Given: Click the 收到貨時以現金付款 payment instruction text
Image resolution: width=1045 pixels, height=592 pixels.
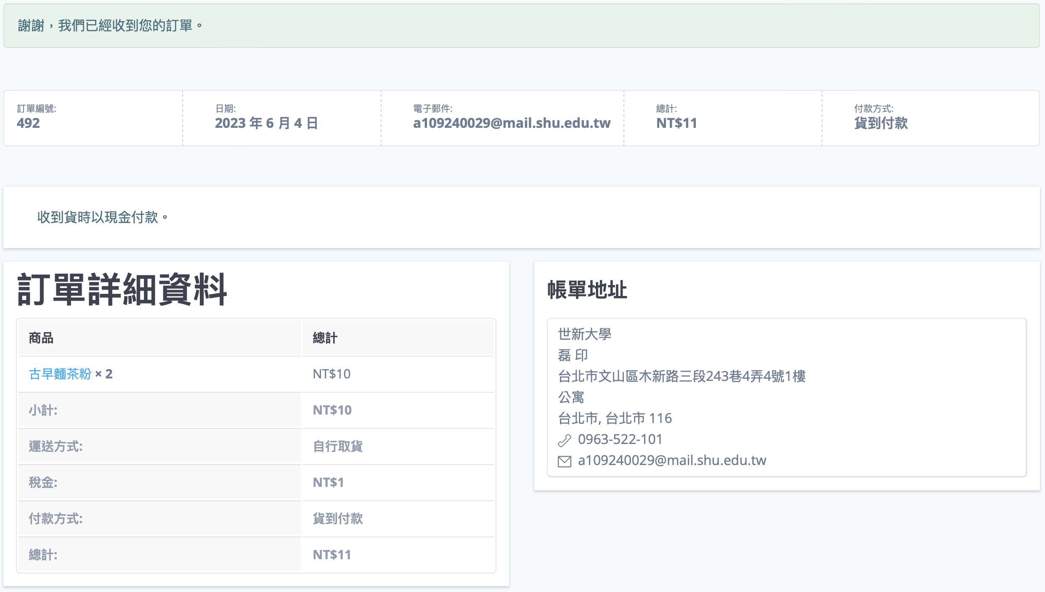Looking at the screenshot, I should coord(102,217).
